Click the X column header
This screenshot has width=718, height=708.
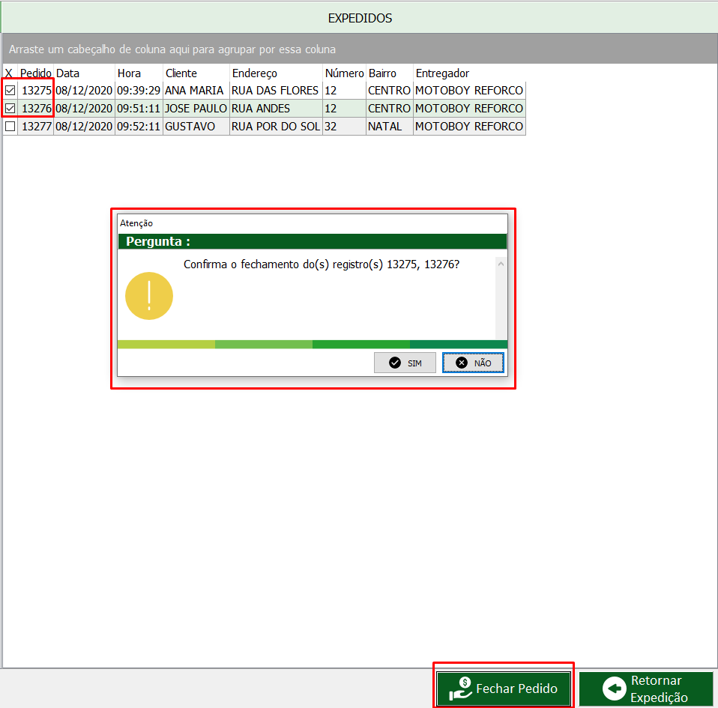tap(10, 73)
